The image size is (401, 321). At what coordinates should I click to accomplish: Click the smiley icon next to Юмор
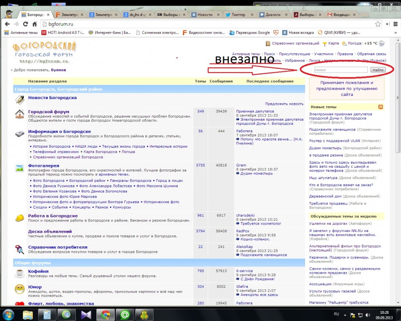click(19, 289)
